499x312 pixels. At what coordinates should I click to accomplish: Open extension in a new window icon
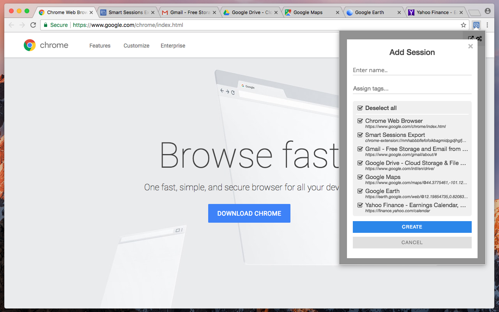(x=471, y=39)
